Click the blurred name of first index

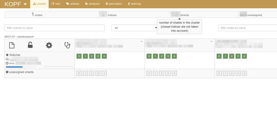(99, 44)
